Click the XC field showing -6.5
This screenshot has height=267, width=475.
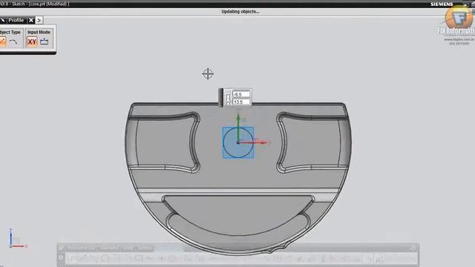[x=241, y=94]
